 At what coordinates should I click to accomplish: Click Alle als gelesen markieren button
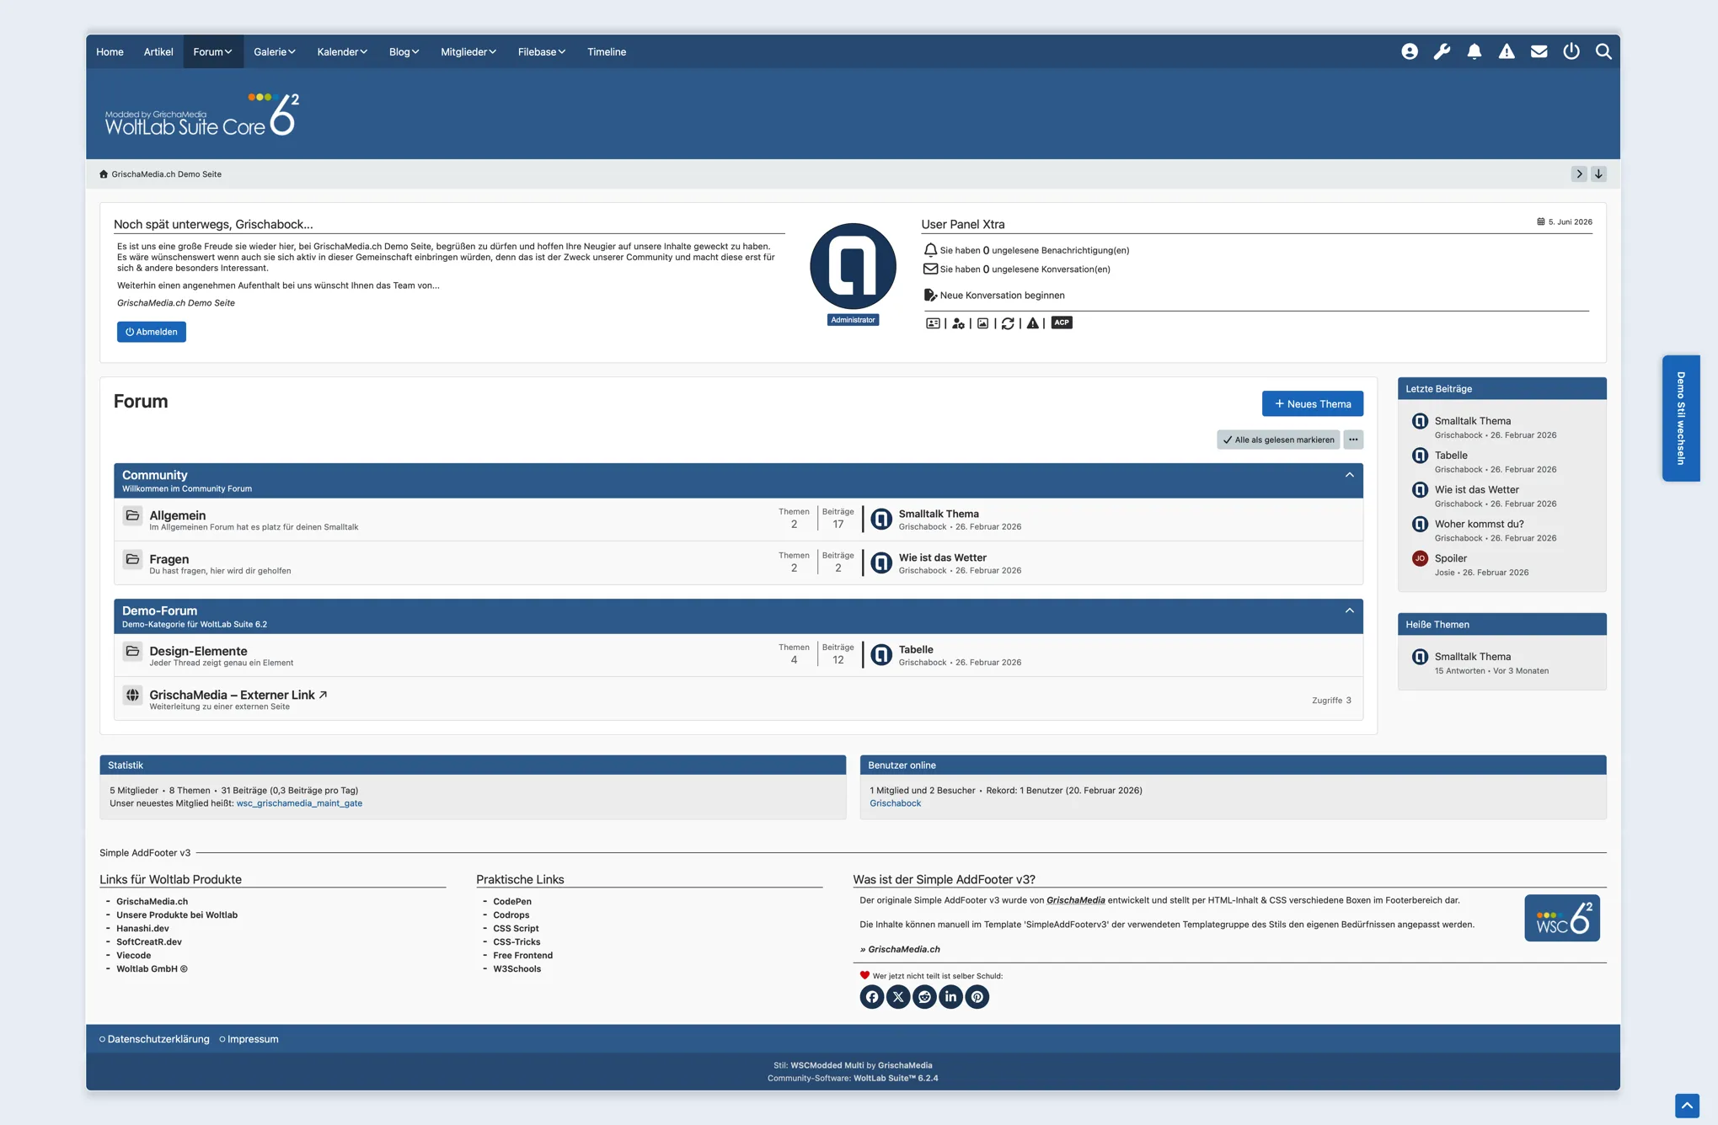point(1278,440)
